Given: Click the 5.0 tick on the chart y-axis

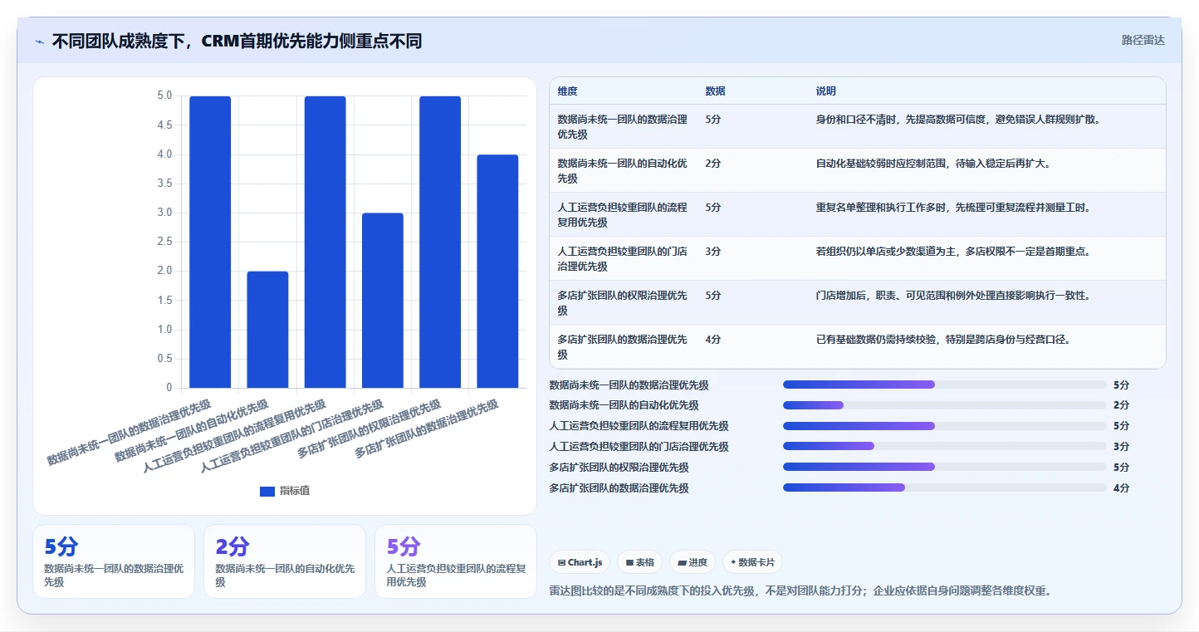Looking at the screenshot, I should click(x=164, y=96).
